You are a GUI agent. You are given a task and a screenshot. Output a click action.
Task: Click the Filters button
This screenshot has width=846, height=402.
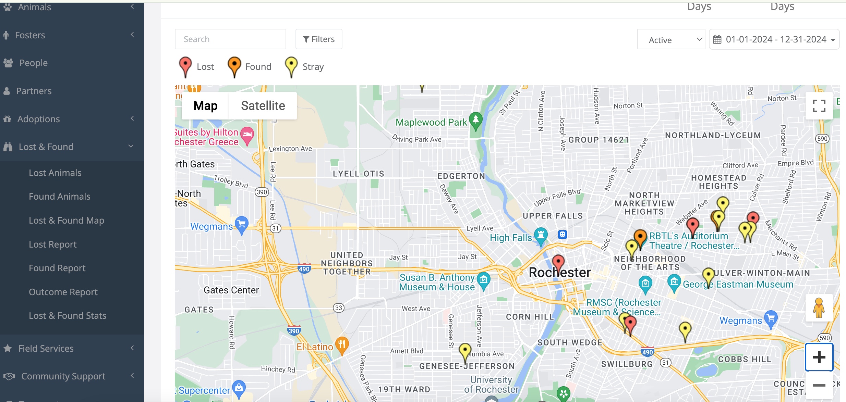tap(319, 39)
